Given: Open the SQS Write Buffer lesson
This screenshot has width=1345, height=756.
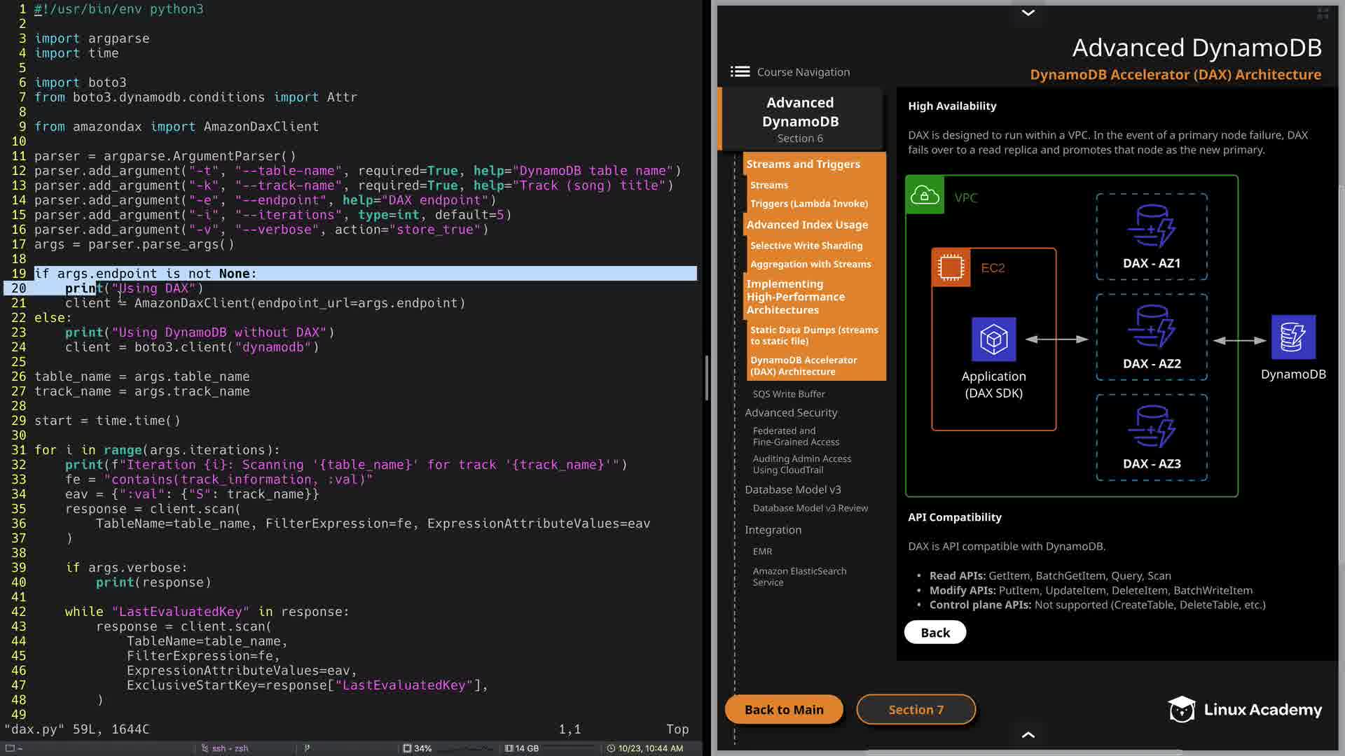Looking at the screenshot, I should 789,393.
